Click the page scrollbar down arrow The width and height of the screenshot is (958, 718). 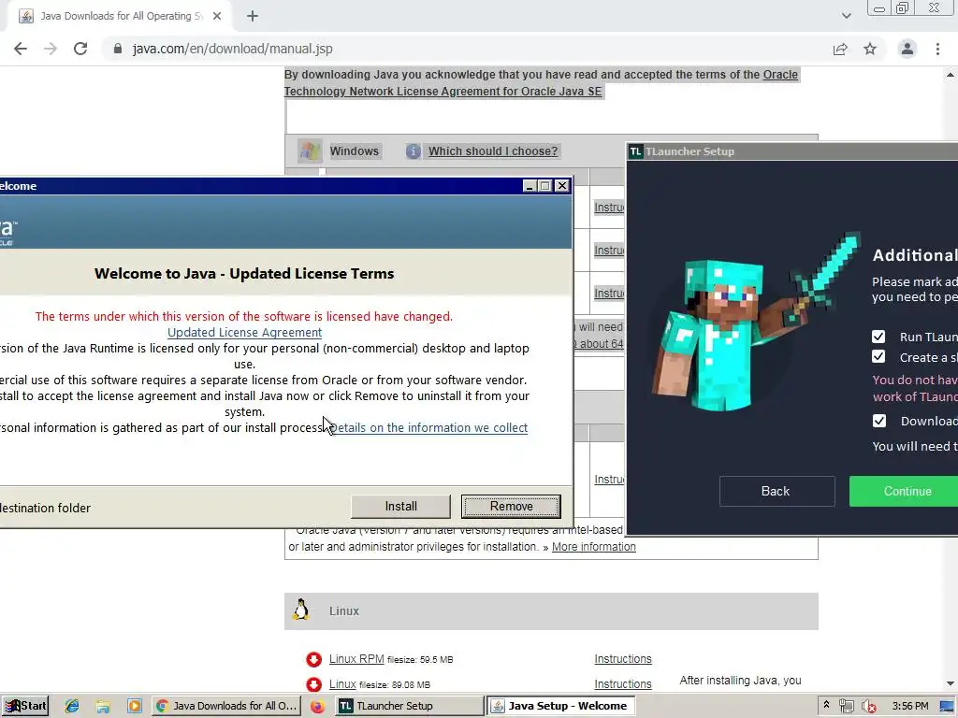951,683
